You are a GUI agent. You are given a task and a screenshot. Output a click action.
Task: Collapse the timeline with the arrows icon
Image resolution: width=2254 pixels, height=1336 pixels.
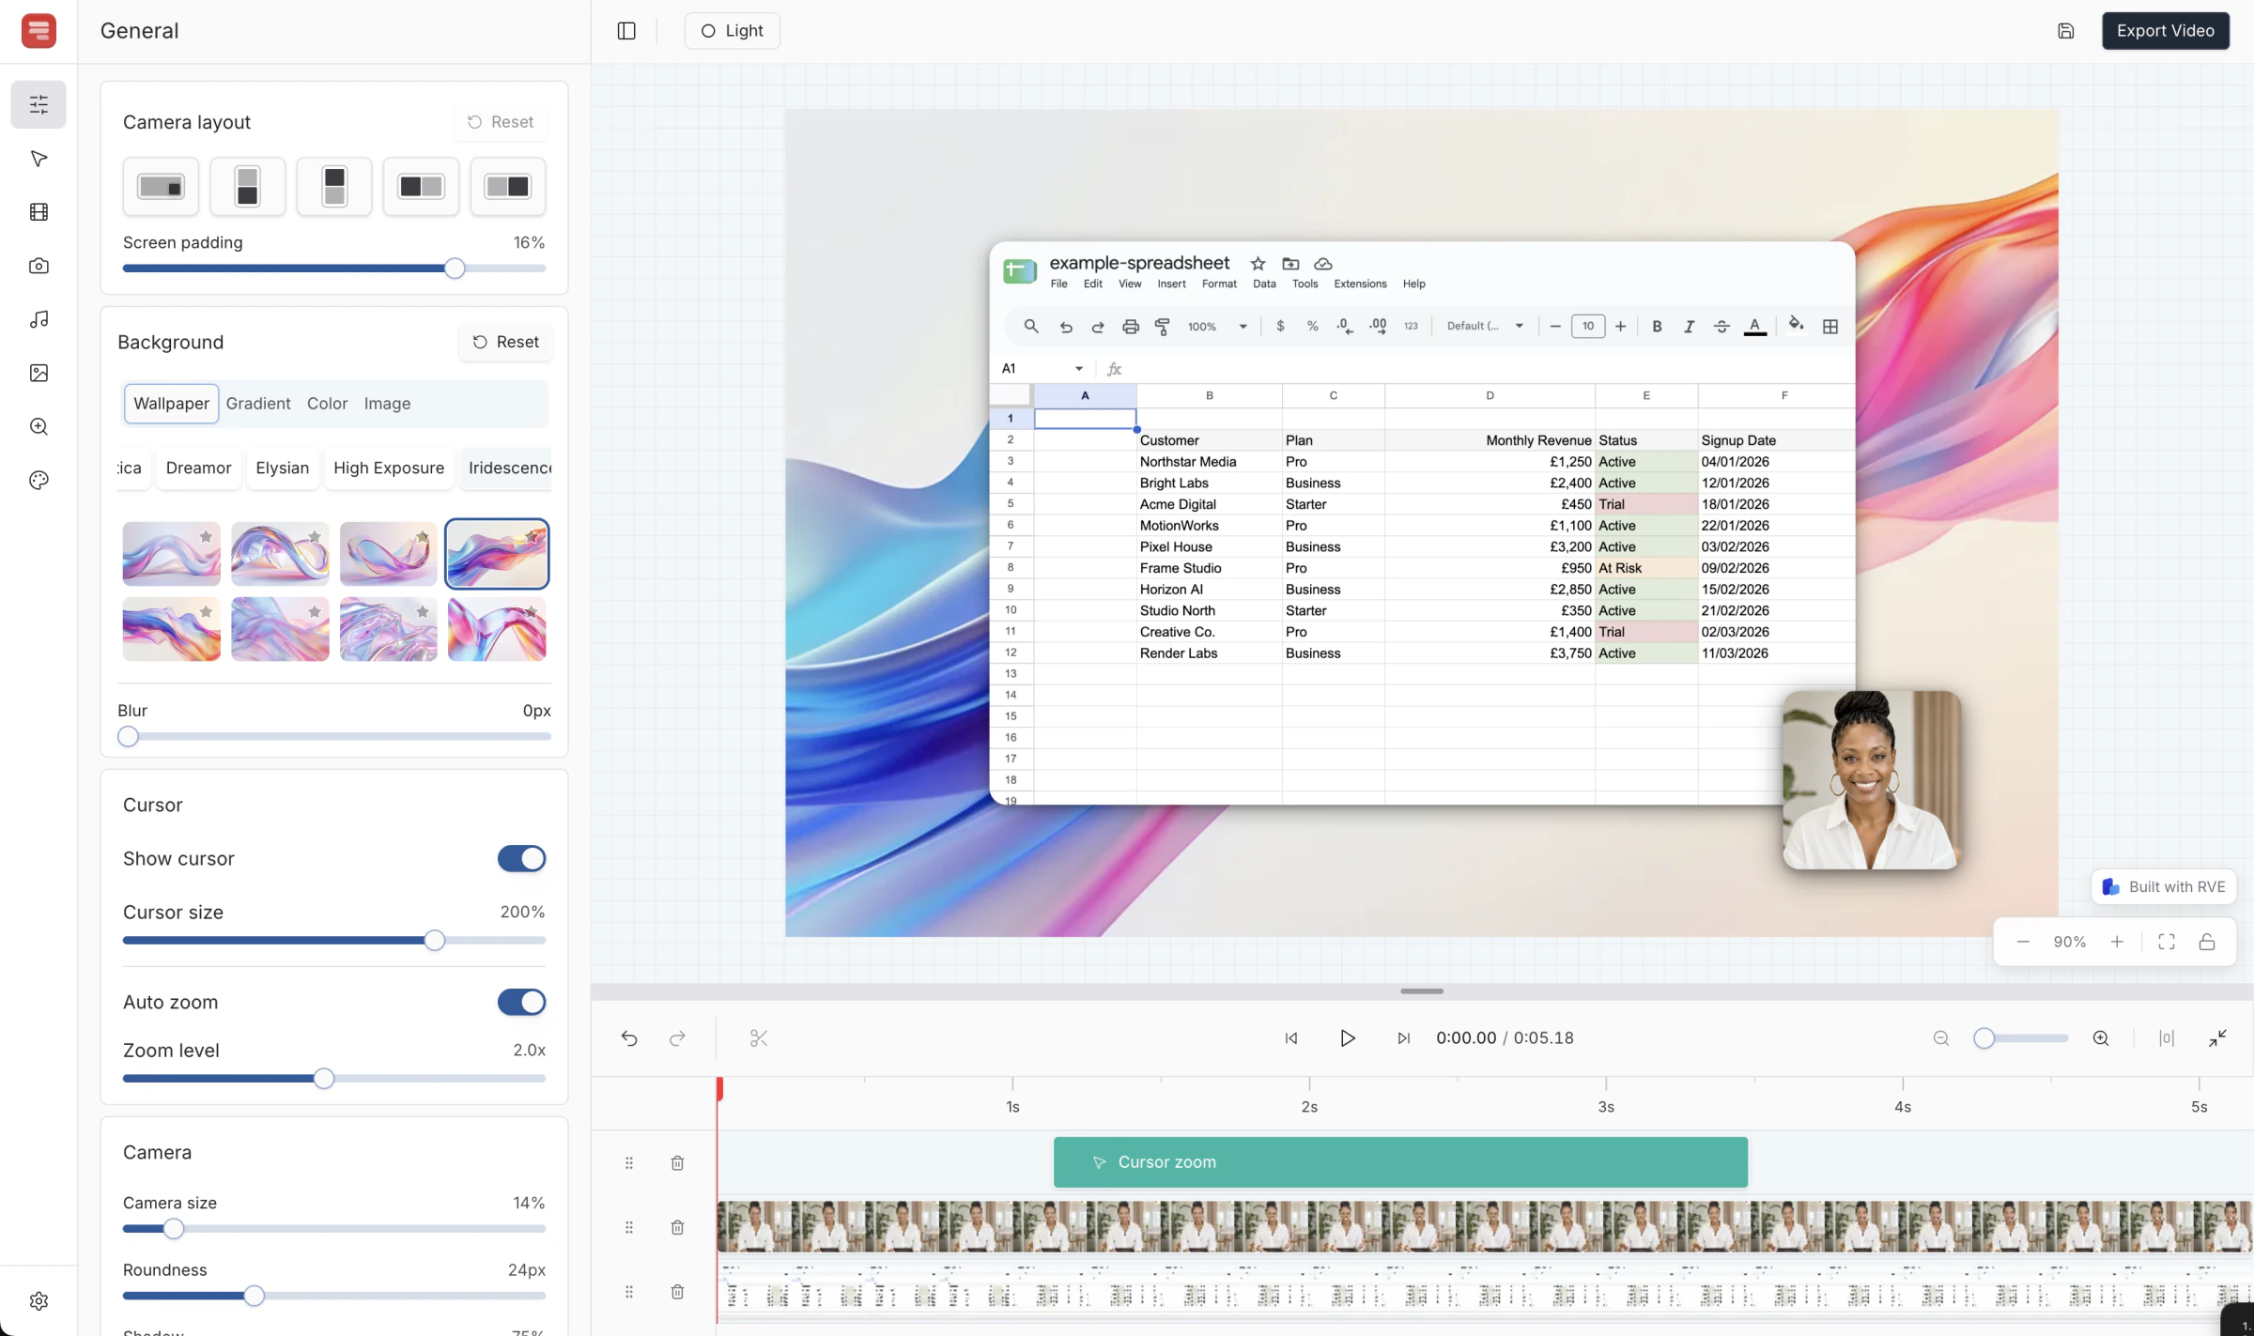tap(2217, 1037)
